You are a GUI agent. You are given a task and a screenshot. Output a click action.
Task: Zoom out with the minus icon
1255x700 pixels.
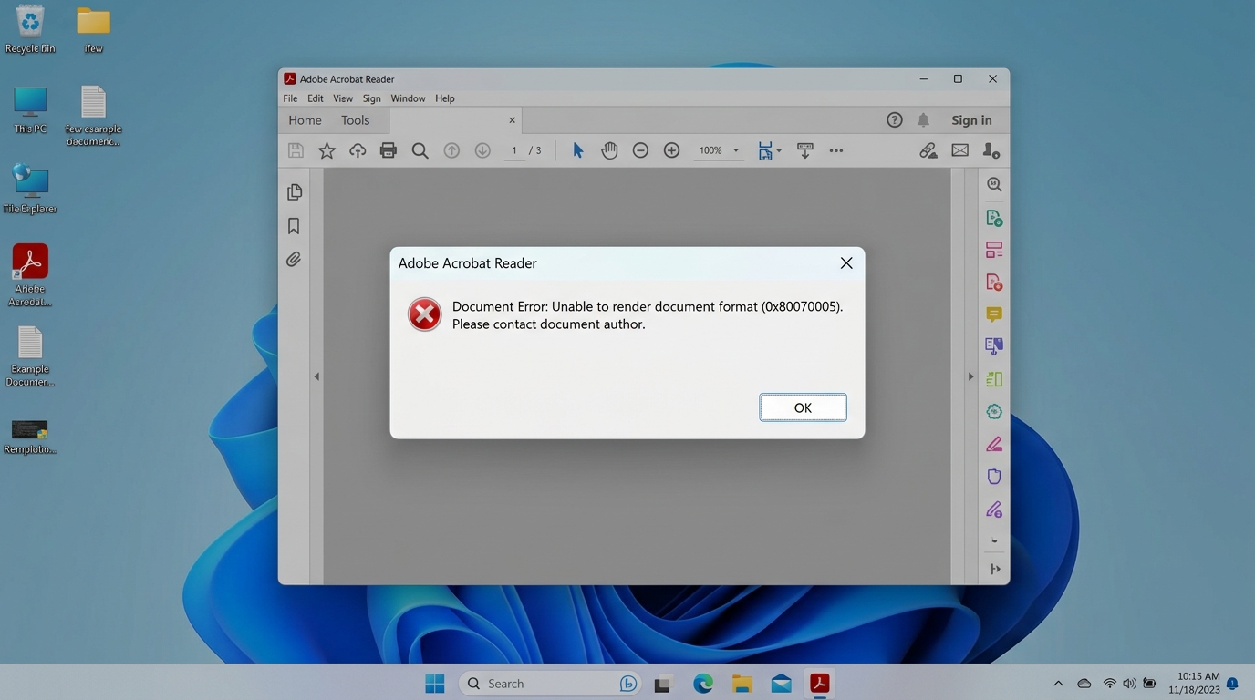[640, 150]
